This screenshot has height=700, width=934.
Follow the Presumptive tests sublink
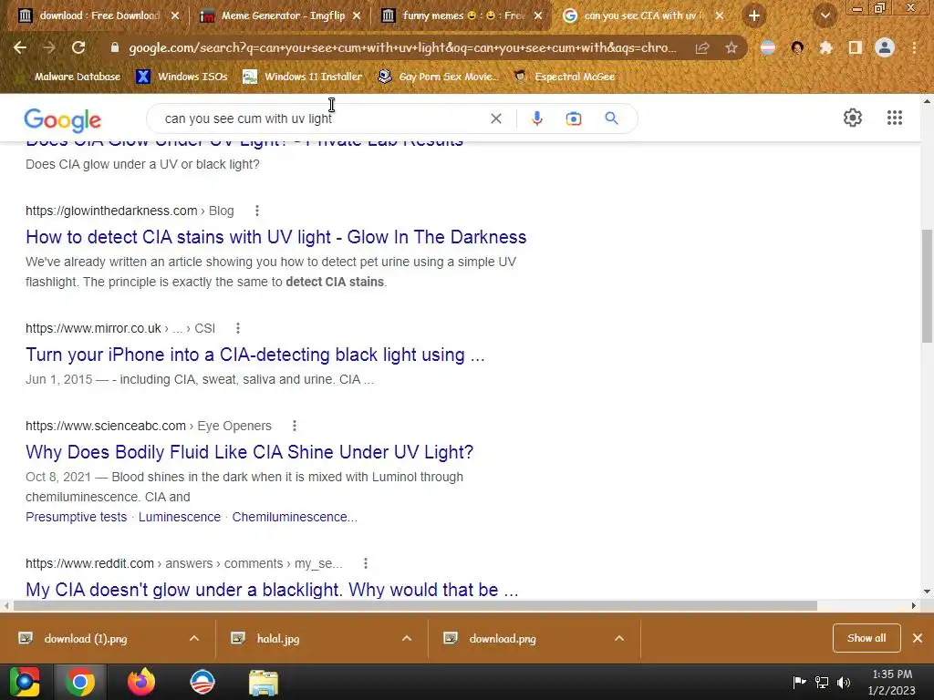tap(77, 517)
